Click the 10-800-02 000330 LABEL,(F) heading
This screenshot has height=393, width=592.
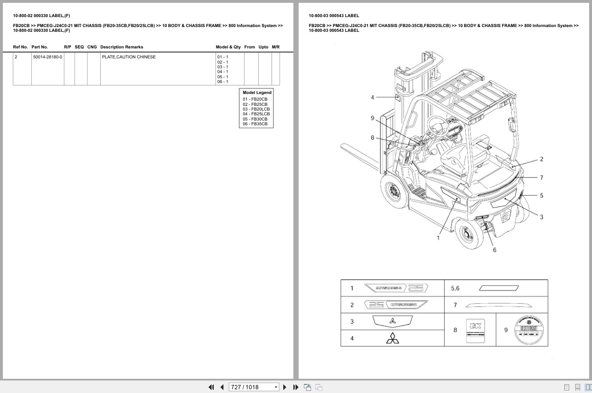point(41,16)
